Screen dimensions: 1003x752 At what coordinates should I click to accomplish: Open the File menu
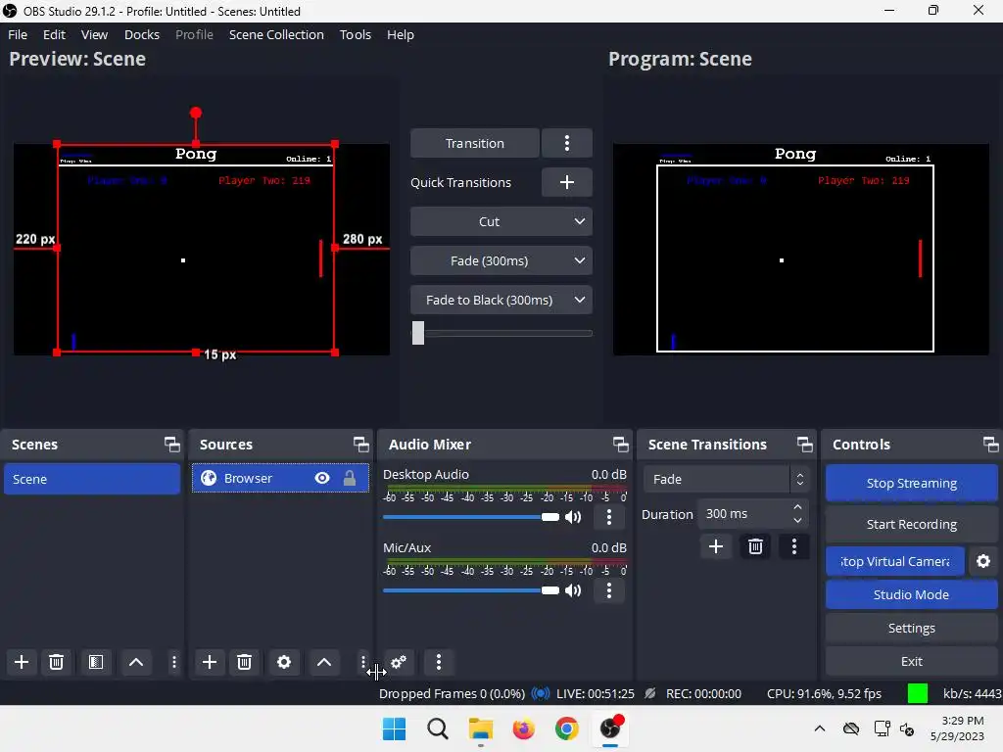click(18, 34)
